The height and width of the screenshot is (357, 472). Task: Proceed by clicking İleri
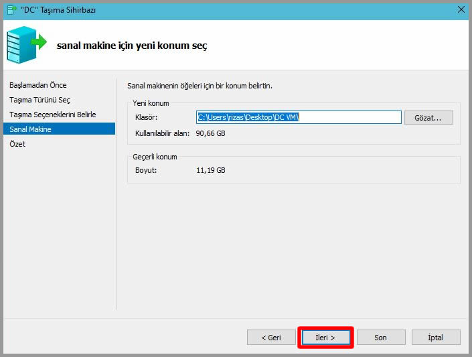pyautogui.click(x=325, y=338)
